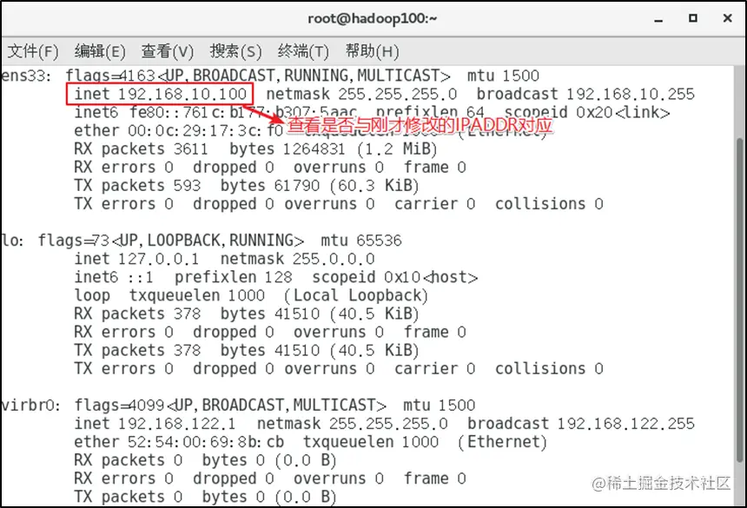Click the ens33: interface name
Screen dimensions: 747x508
click(26, 76)
